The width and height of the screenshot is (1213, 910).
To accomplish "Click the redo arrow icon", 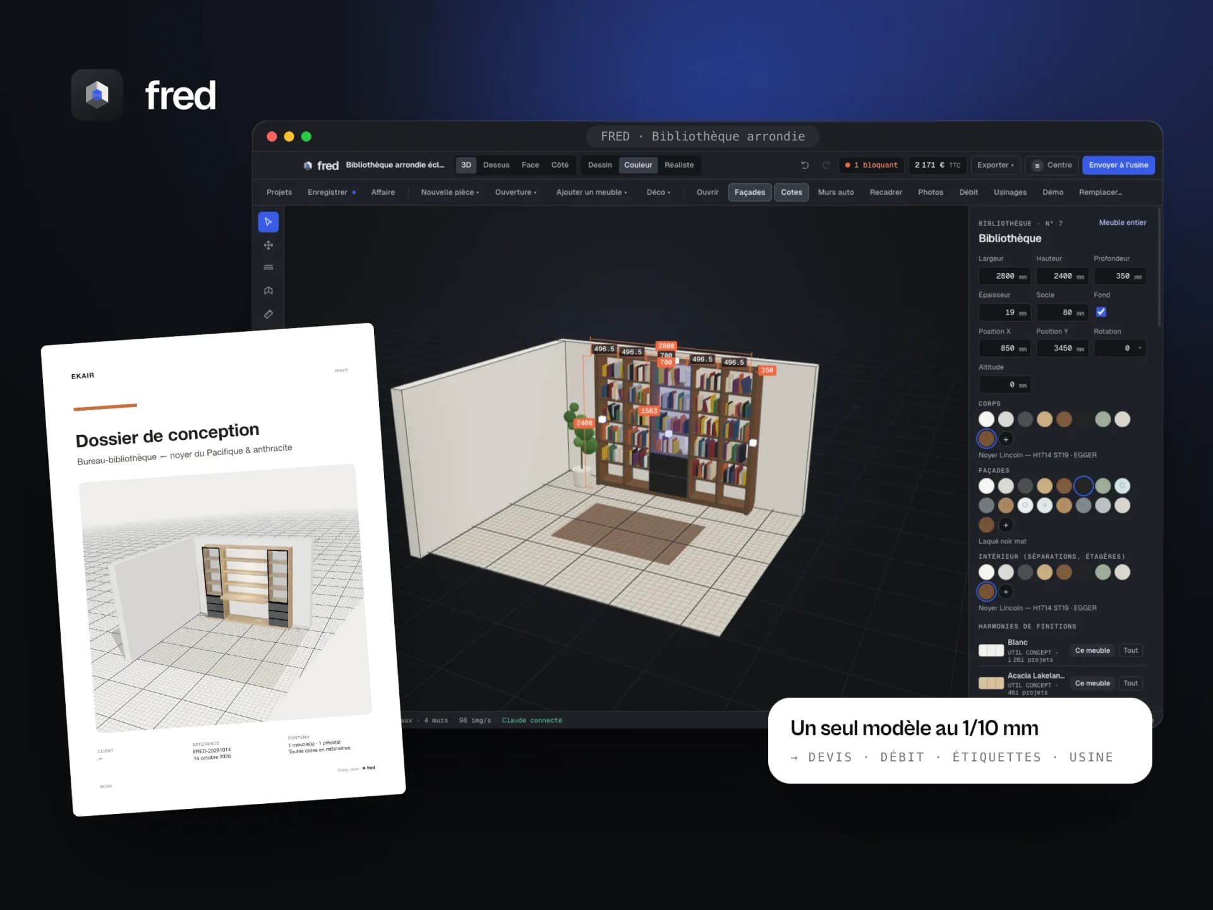I will pyautogui.click(x=826, y=165).
